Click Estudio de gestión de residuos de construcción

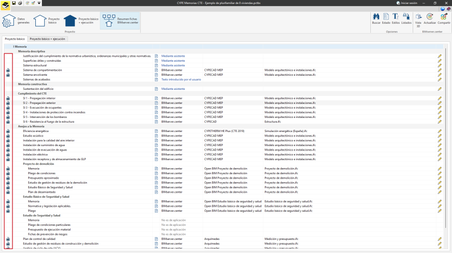point(60,243)
